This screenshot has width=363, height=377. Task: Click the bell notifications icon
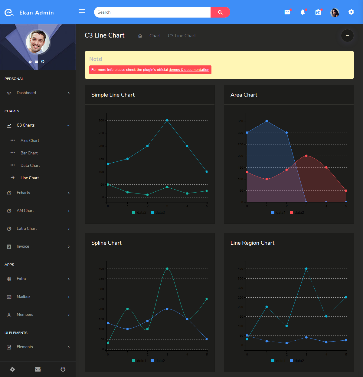coord(302,12)
